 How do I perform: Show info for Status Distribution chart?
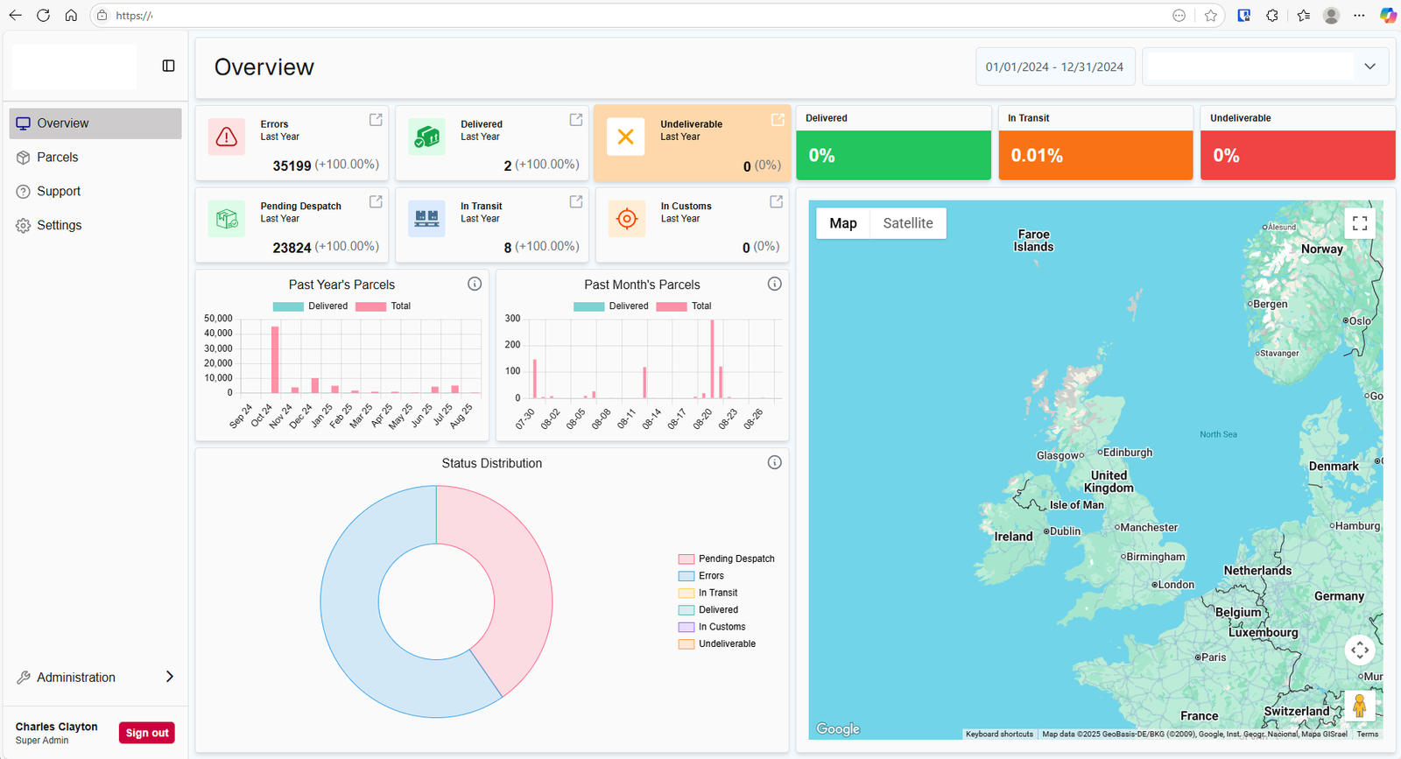coord(774,462)
